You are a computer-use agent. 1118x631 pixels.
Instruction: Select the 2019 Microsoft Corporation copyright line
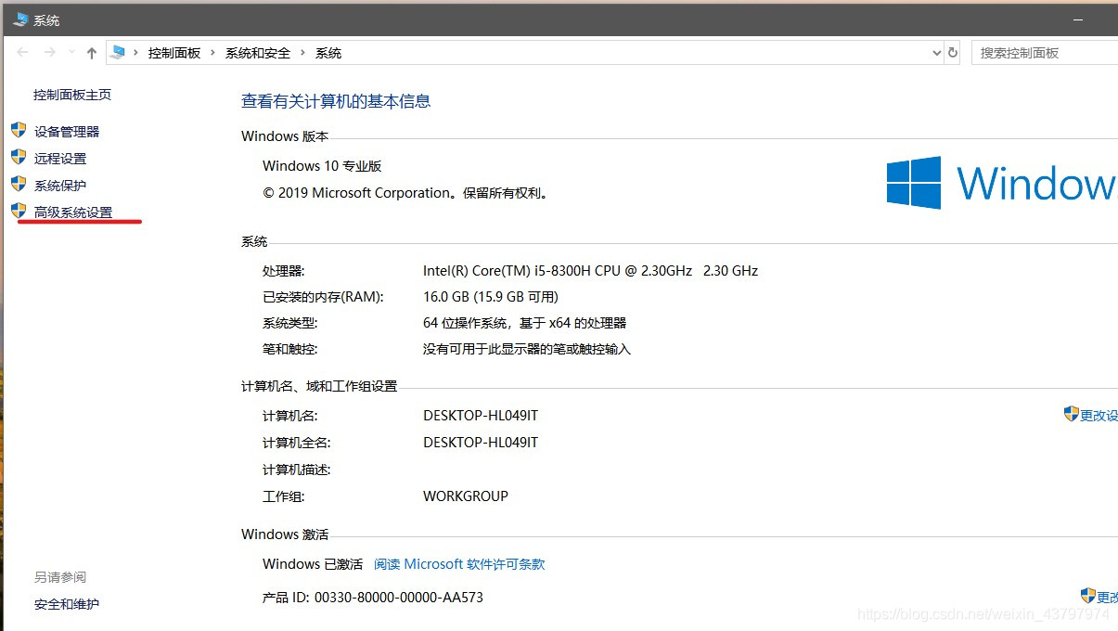click(x=407, y=193)
